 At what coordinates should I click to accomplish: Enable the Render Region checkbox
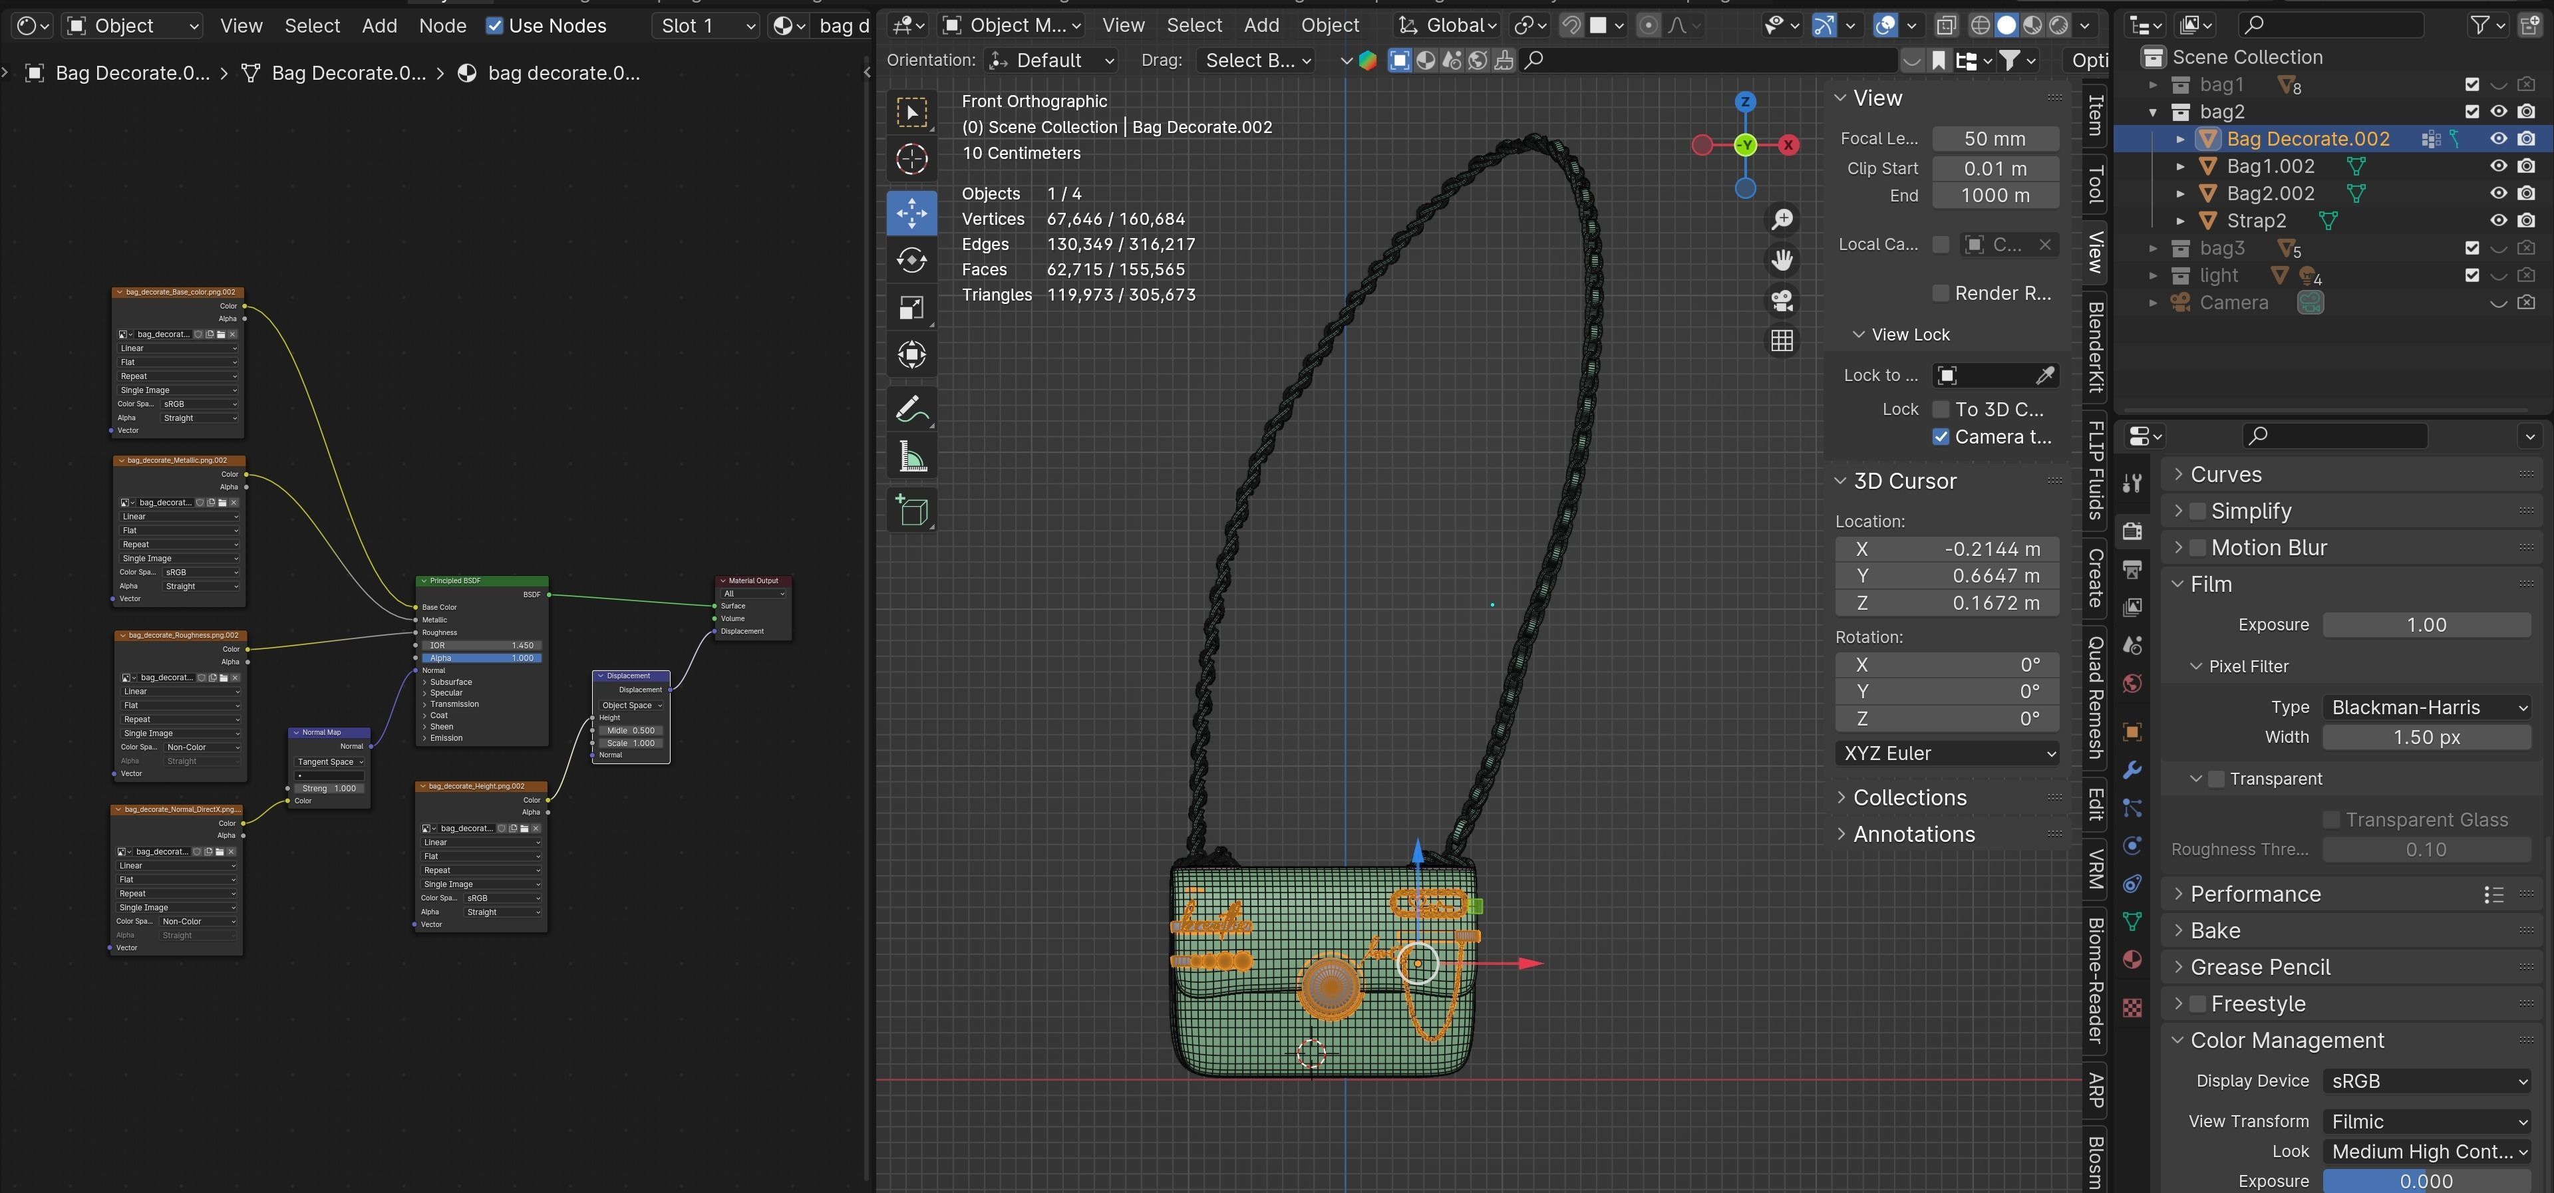point(1941,293)
